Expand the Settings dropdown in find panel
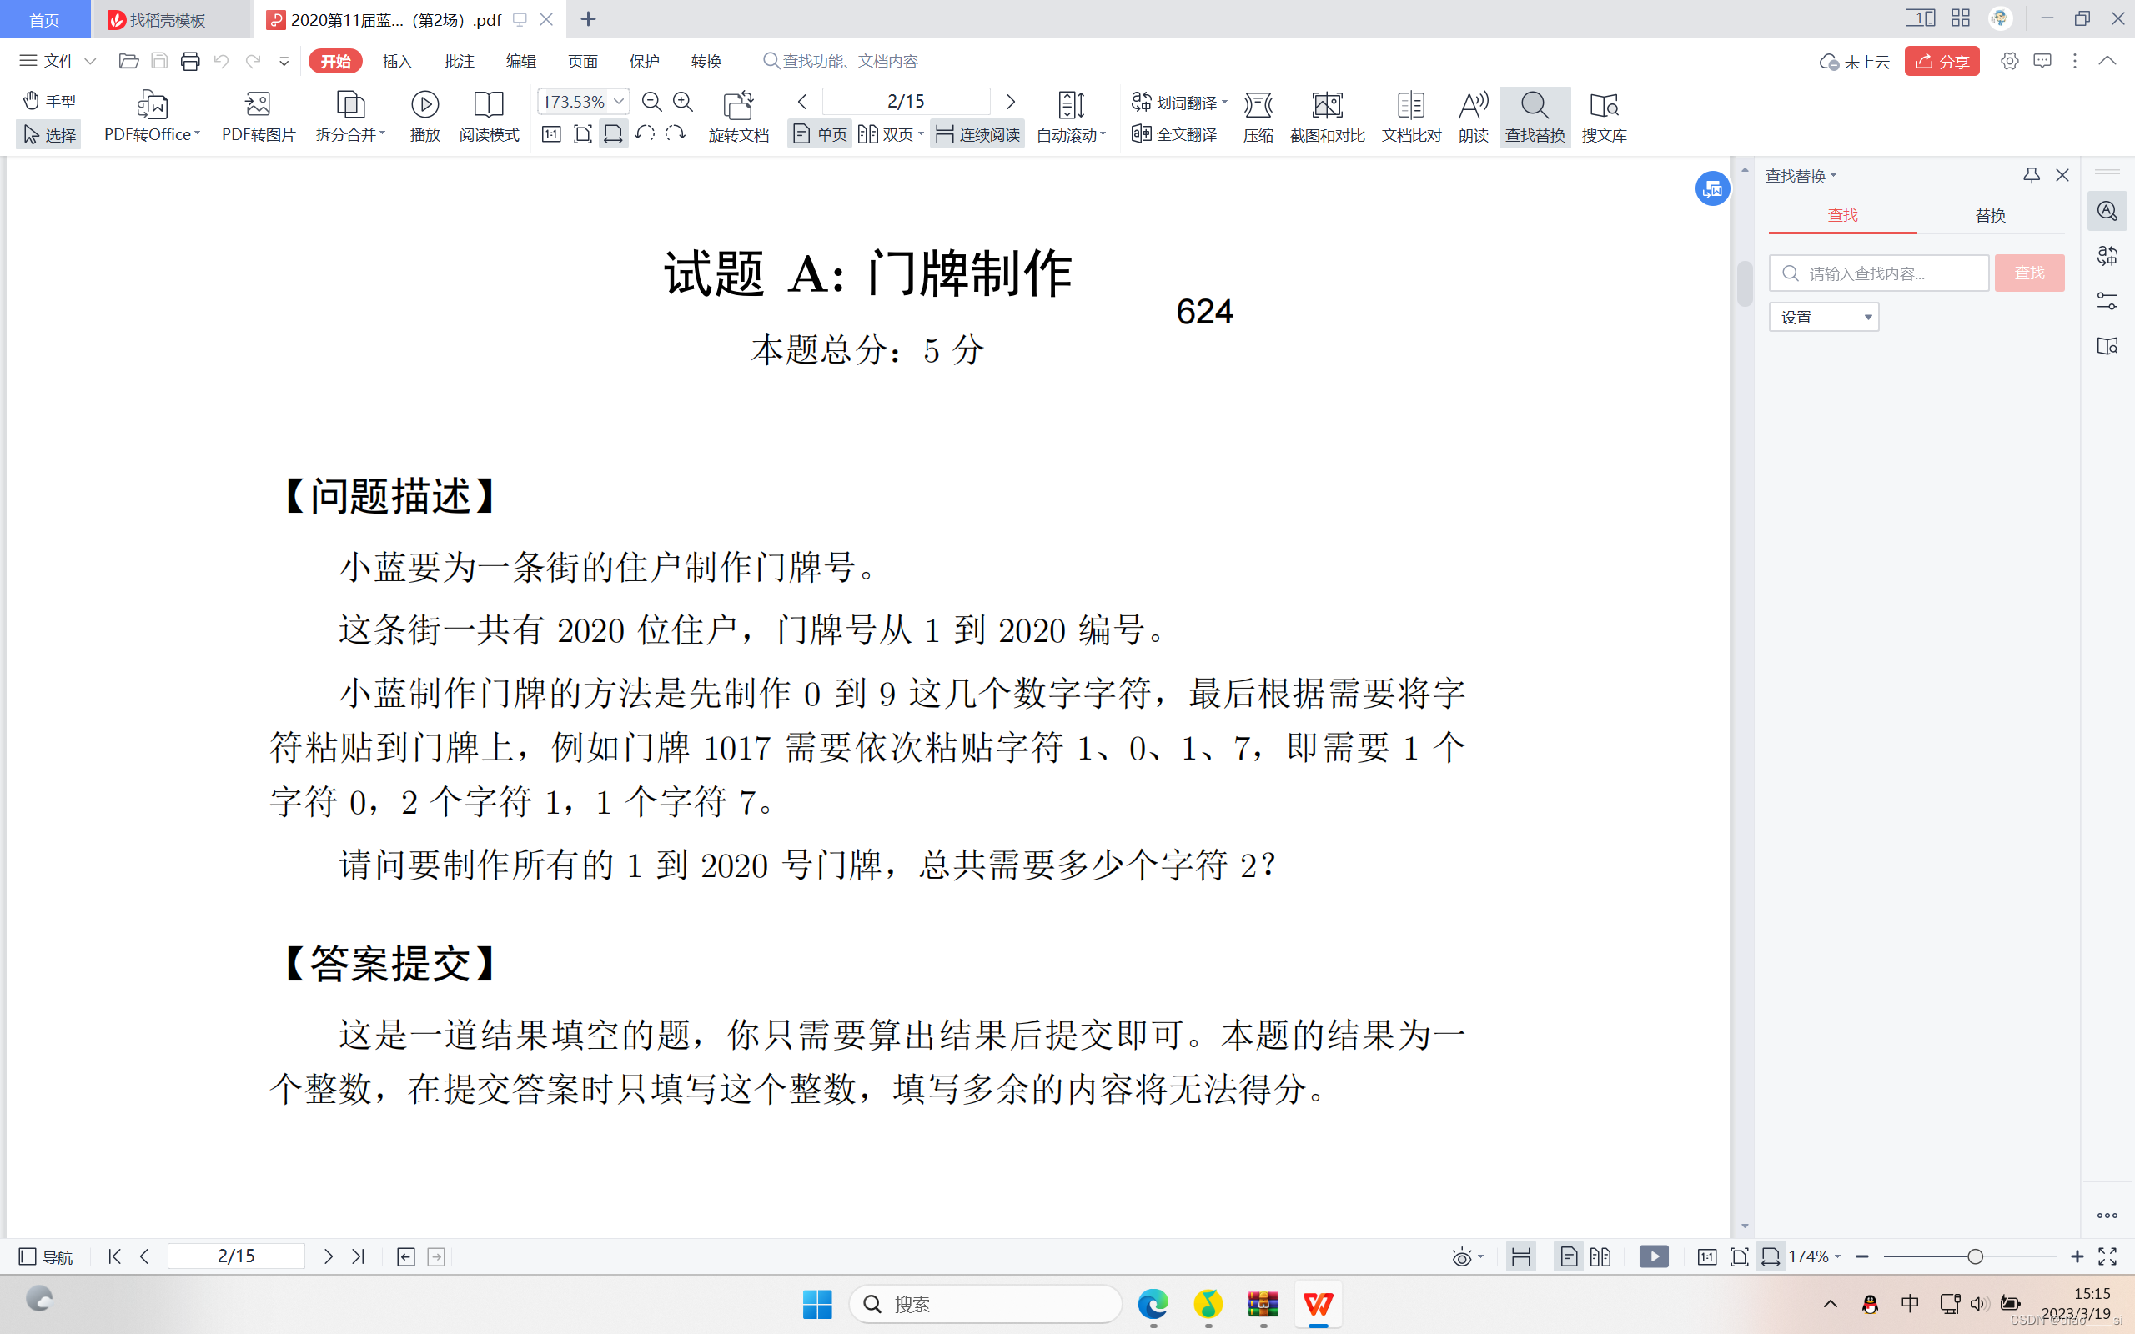The image size is (2135, 1334). [x=1823, y=317]
